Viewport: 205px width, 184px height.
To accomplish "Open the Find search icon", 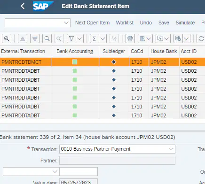I will click(47, 38).
